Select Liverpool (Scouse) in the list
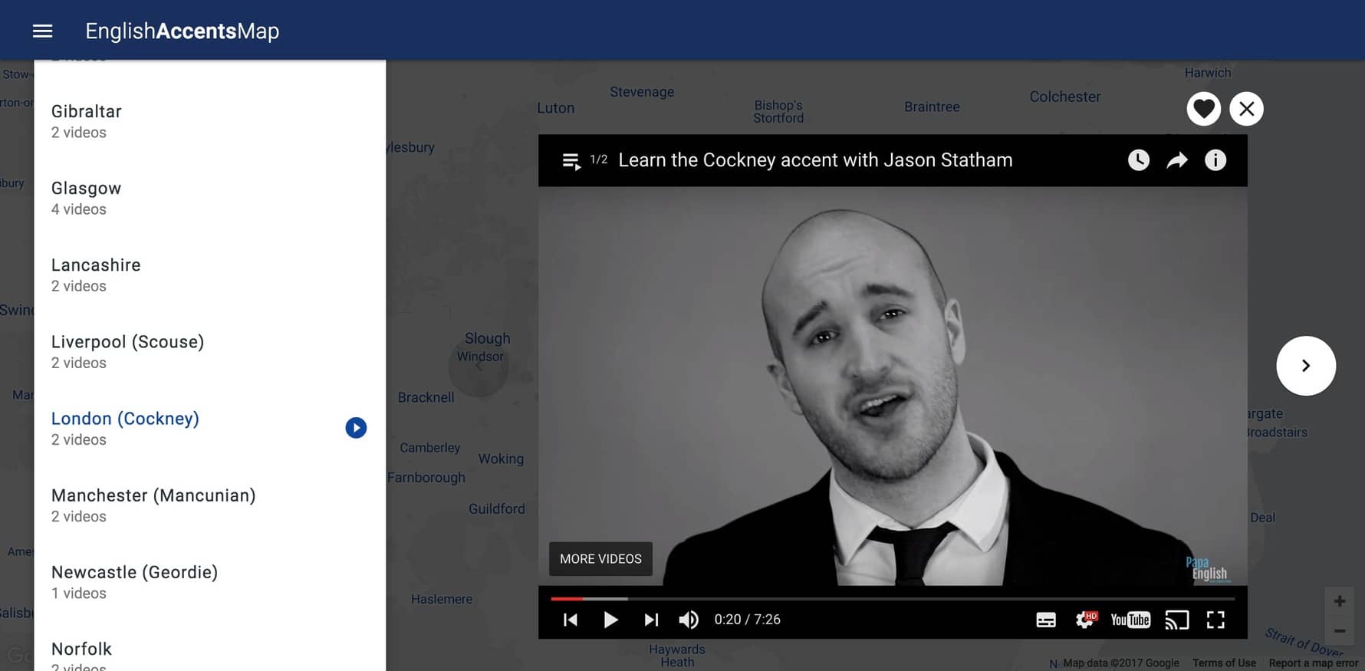 point(210,351)
